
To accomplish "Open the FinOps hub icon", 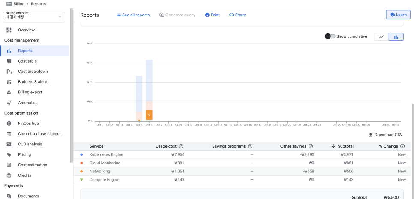I will click(x=9, y=124).
